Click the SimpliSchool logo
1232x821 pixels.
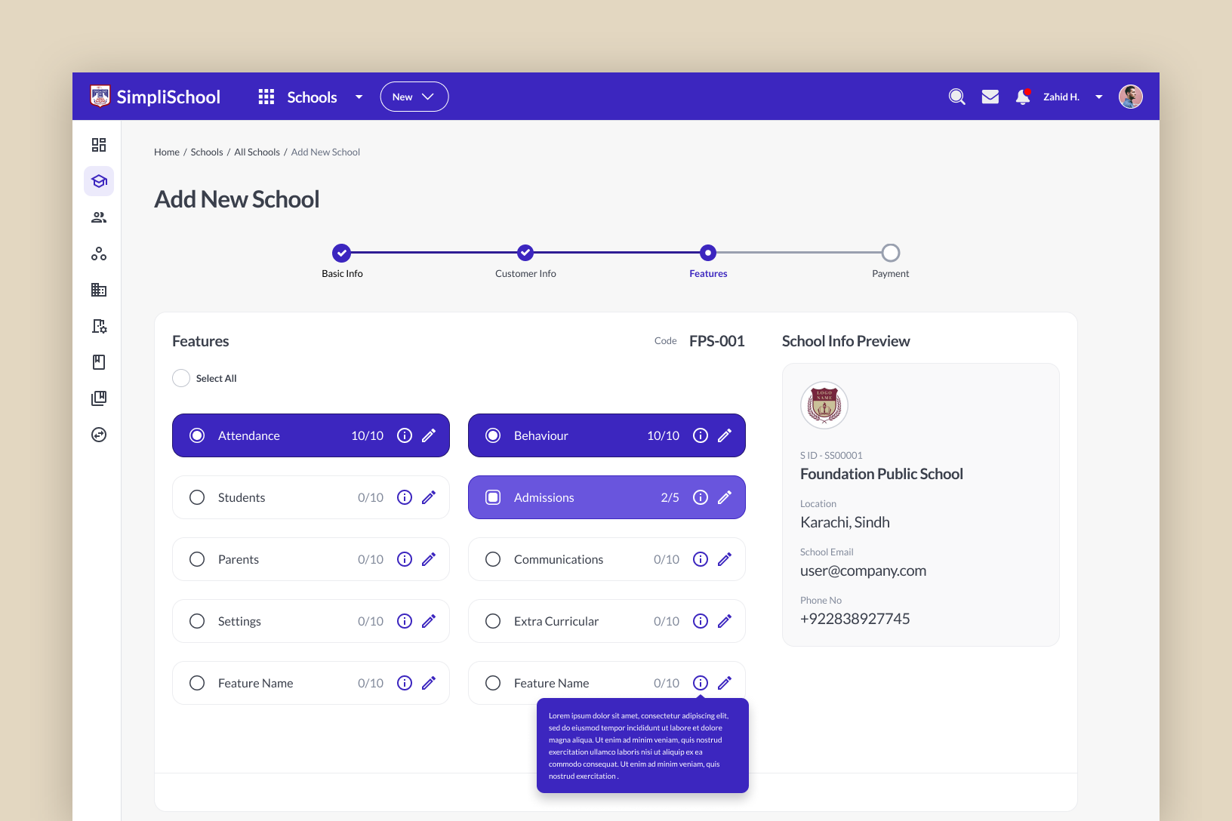(x=156, y=97)
